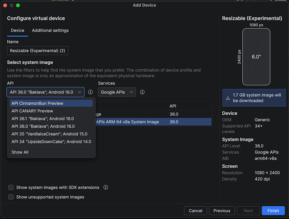The image size is (289, 219).
Task: Click the red close window button
Action: [5, 5]
